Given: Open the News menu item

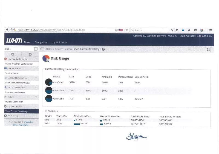Looking at the screenshot, I should coord(27,42).
